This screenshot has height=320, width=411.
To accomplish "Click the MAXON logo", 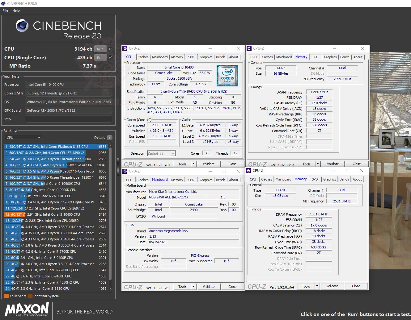I will [27, 310].
